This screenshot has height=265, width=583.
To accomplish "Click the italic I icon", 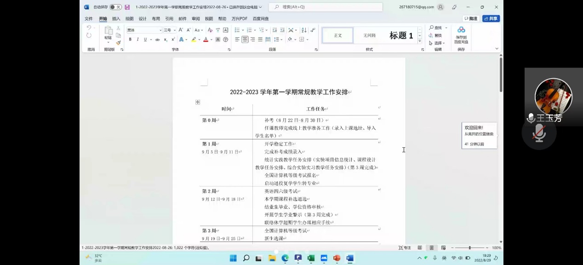I will coord(137,40).
